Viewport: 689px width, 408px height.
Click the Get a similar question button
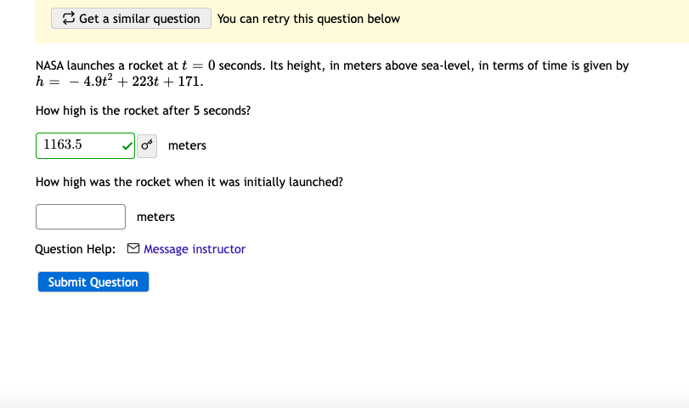[131, 19]
